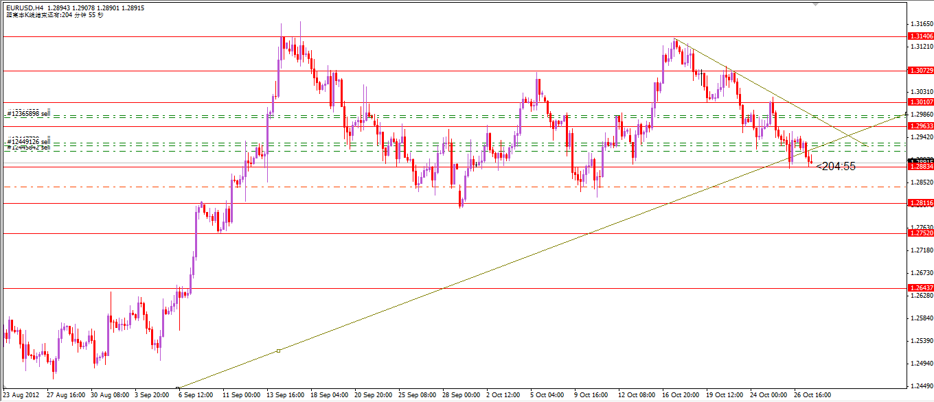The height and width of the screenshot is (402, 934).
Task: Click the 1.25840 price scale value
Action: click(922, 318)
